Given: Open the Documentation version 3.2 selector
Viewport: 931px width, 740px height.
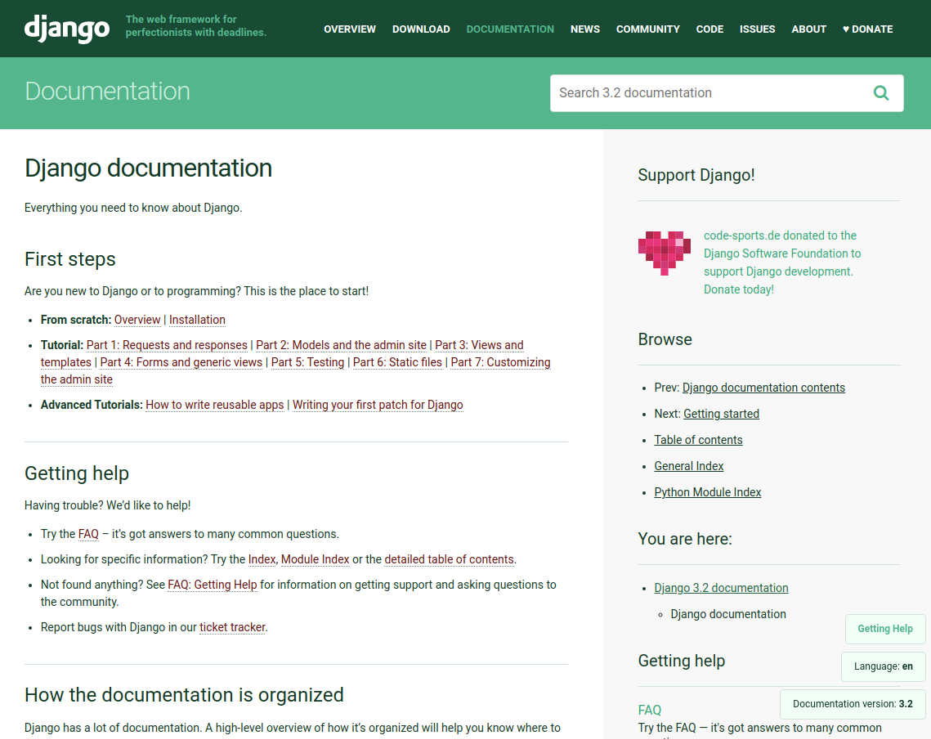Looking at the screenshot, I should pos(853,704).
